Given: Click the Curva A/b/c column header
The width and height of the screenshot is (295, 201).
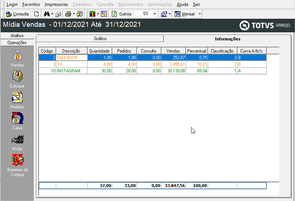Looking at the screenshot, I should 252,51.
